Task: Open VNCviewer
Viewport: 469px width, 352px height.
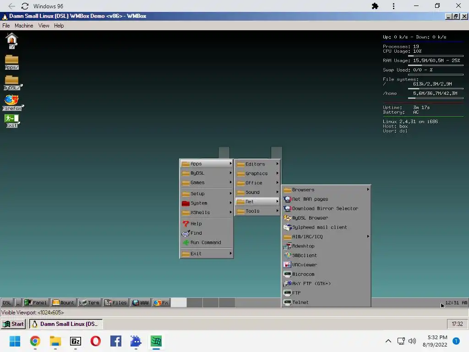Action: click(326, 264)
